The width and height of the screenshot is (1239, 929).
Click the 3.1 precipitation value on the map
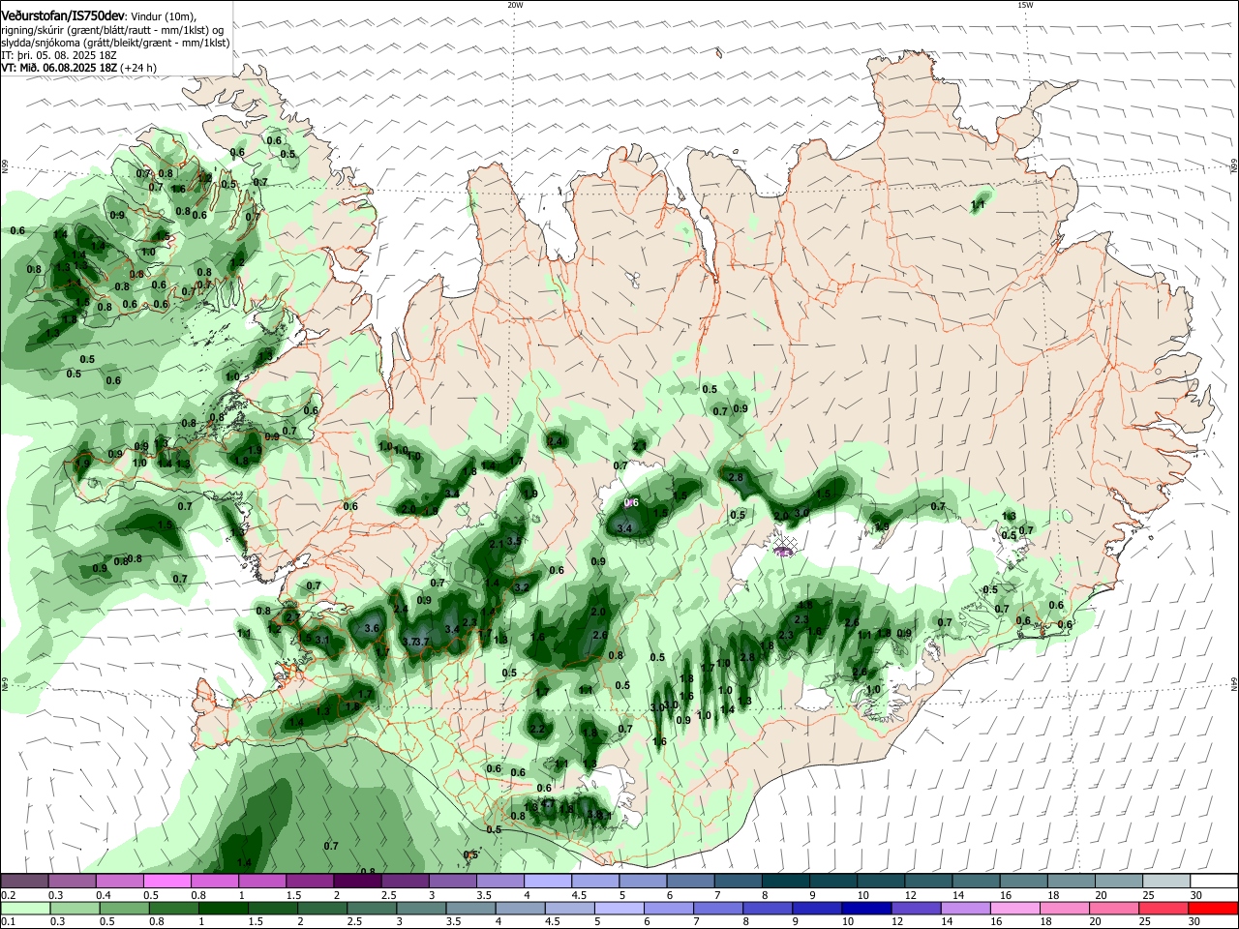[x=323, y=640]
